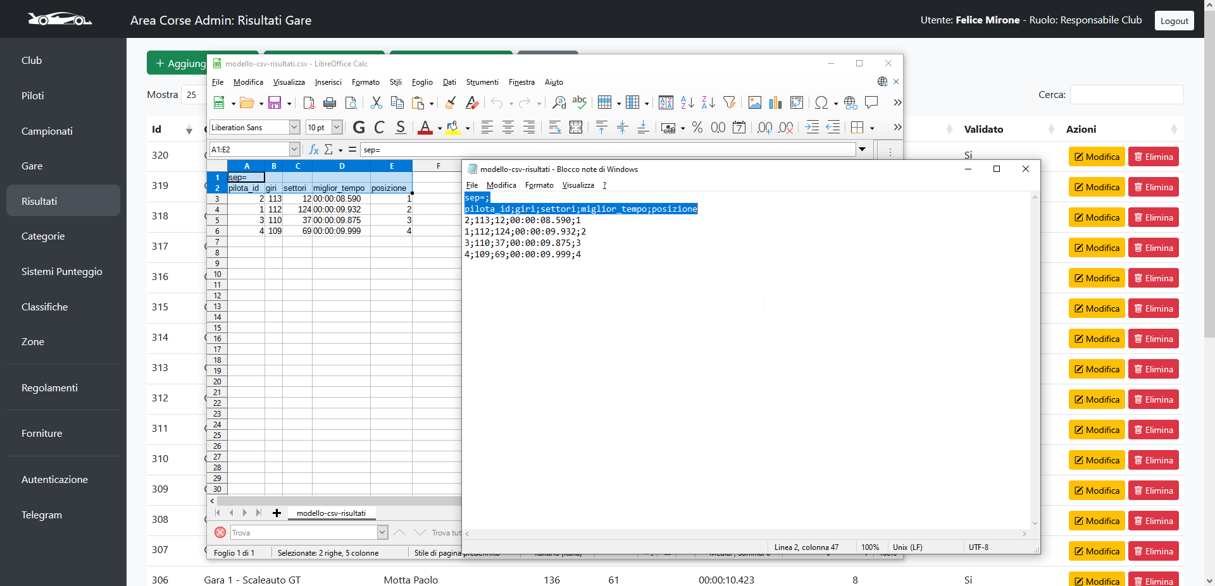Toggle italic formatting (C) in Calc

[x=380, y=128]
